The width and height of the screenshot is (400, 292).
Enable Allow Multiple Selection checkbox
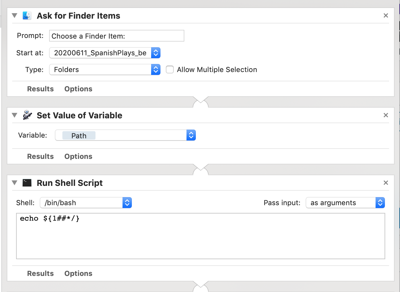click(170, 70)
